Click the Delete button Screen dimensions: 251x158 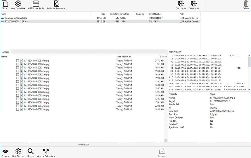[x=246, y=5]
